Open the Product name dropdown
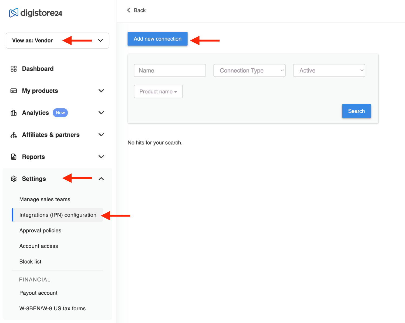The image size is (405, 323). tap(158, 92)
